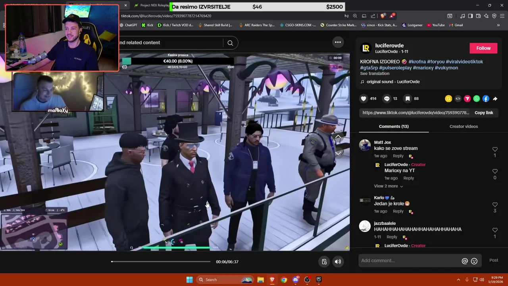The width and height of the screenshot is (508, 286).
Task: Open Discord from the taskbar
Action: [x=295, y=280]
